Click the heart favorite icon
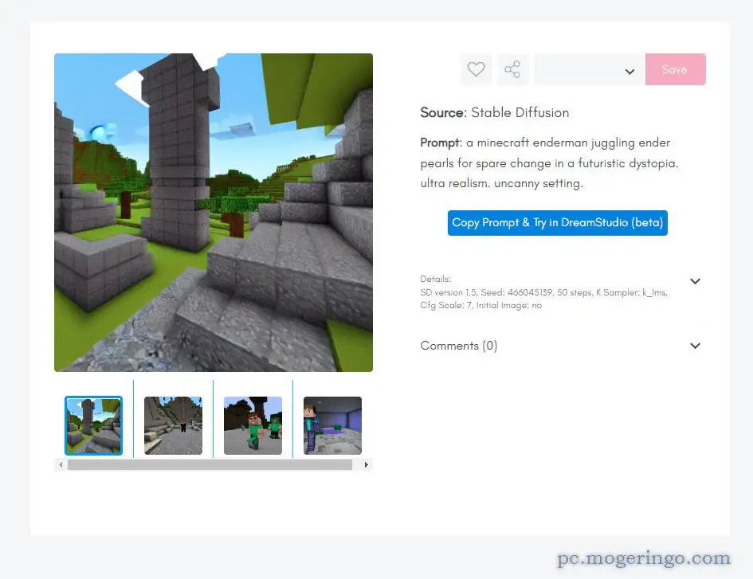The width and height of the screenshot is (753, 579). point(476,69)
